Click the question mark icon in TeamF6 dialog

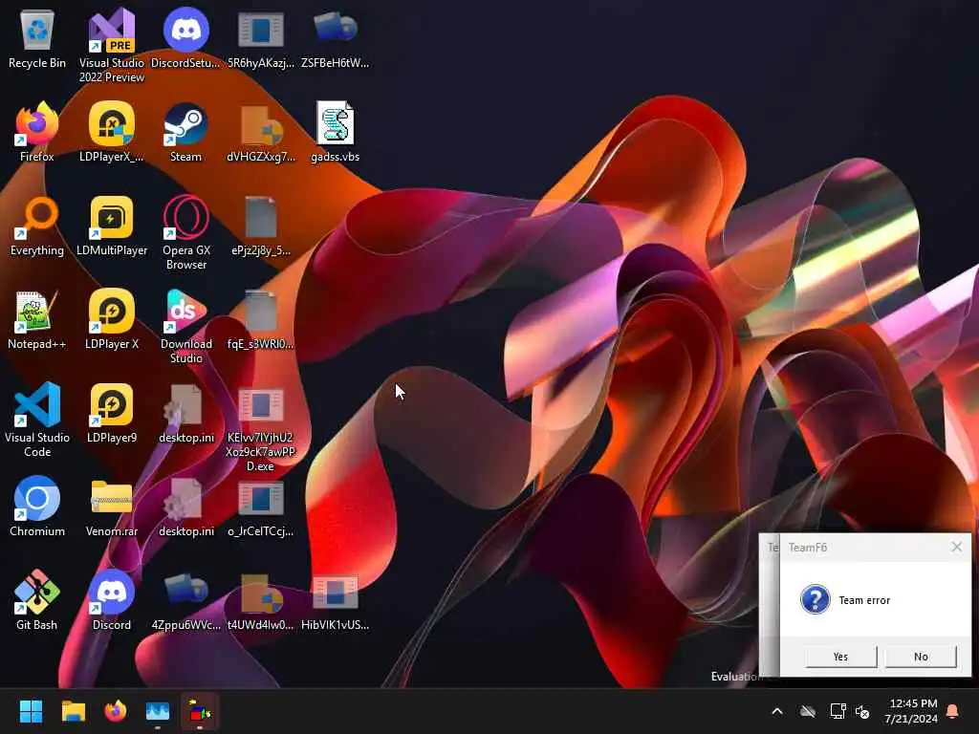815,599
